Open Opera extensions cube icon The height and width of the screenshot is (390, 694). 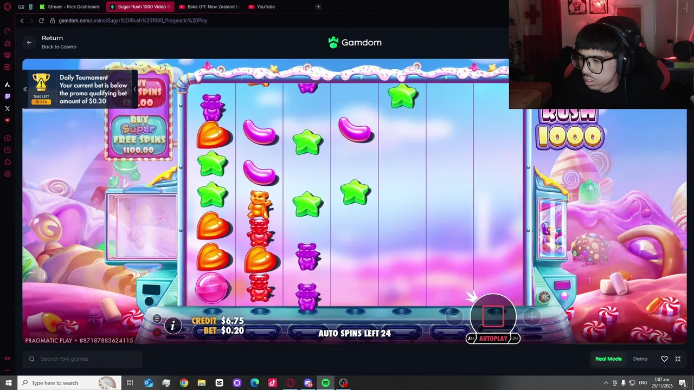pyautogui.click(x=8, y=162)
